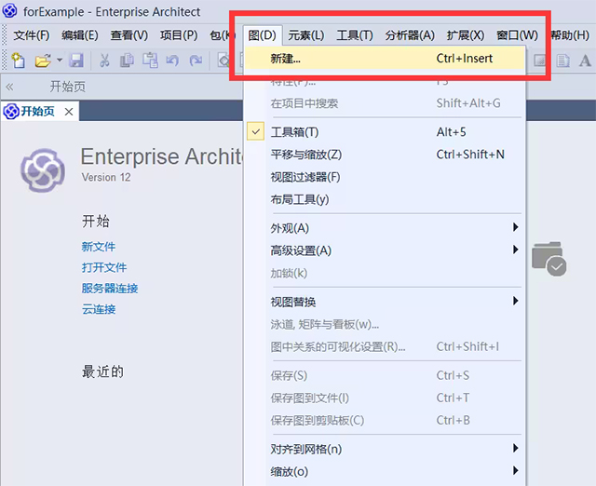Click the 最近的 heading text
This screenshot has height=486, width=596.
point(103,371)
